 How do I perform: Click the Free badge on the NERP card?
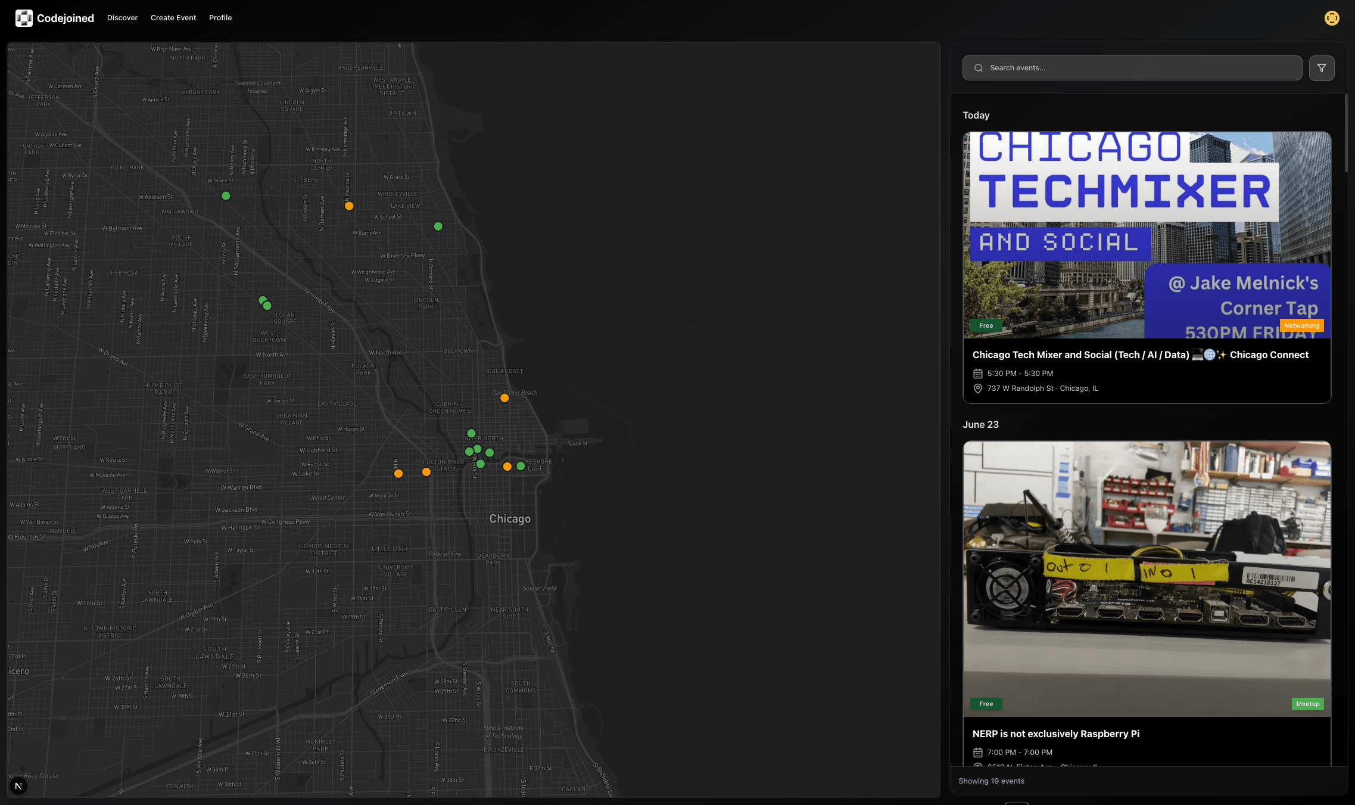[986, 704]
